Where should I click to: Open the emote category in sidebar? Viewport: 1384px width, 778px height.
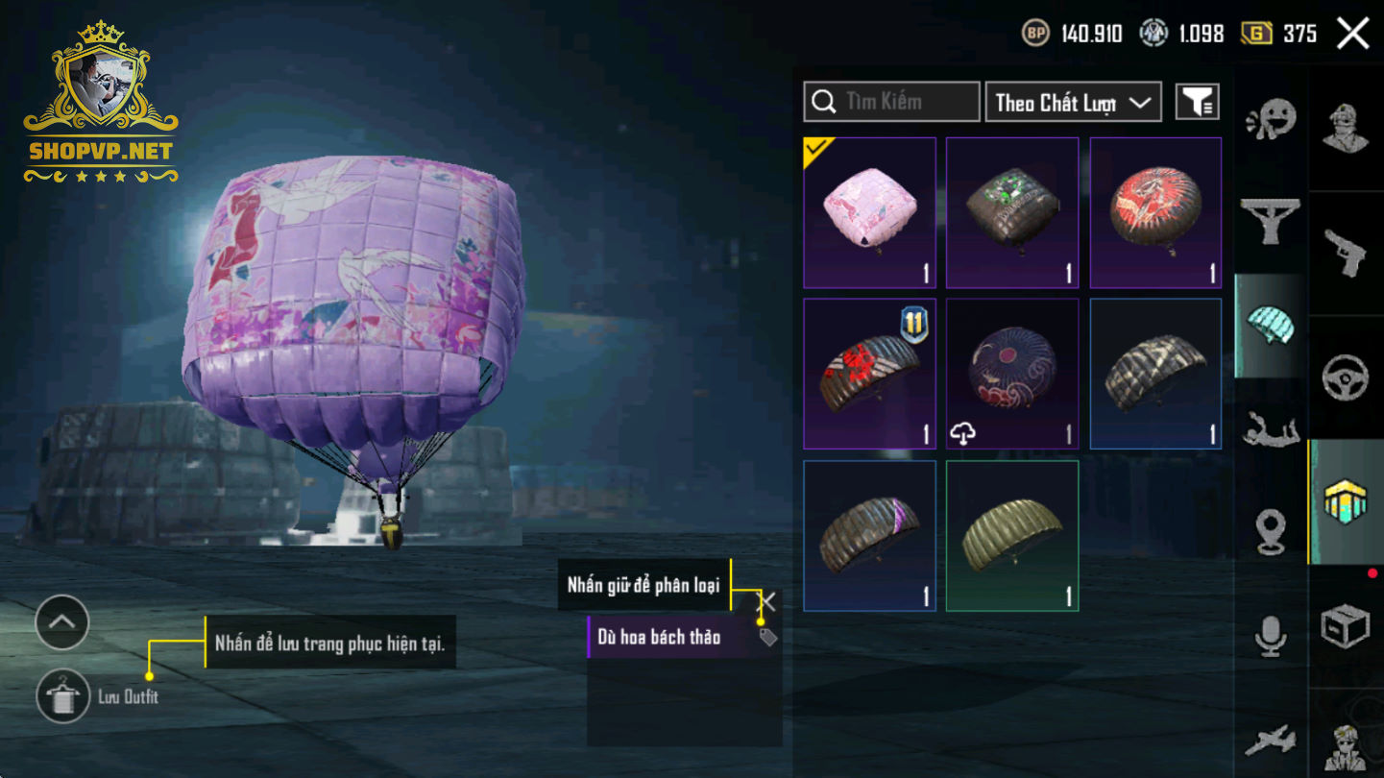(1271, 120)
